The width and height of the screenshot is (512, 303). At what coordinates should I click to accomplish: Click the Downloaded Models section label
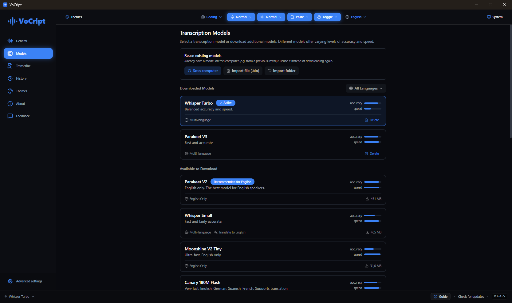pos(197,88)
